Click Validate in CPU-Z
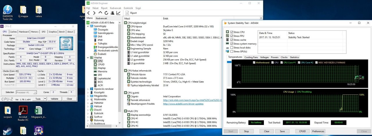Image resolution: width=372 pixels, height=136 pixels. click(55, 99)
